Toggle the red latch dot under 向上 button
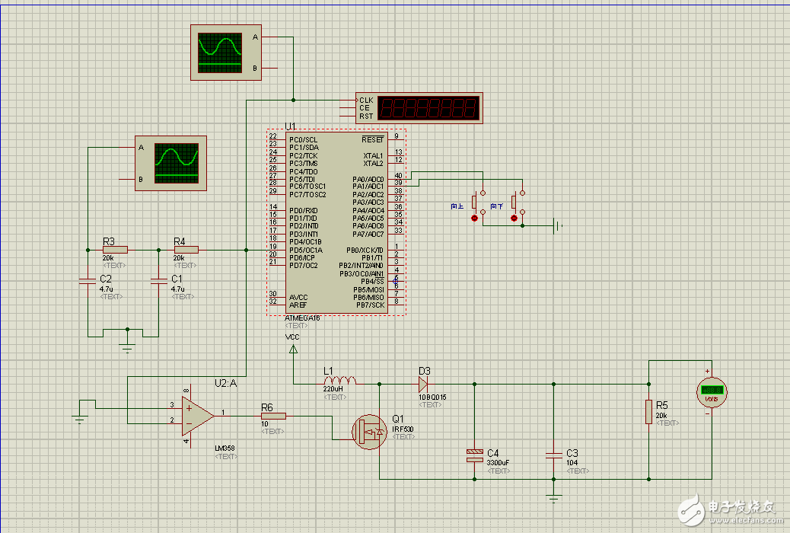The height and width of the screenshot is (533, 790). click(x=475, y=219)
